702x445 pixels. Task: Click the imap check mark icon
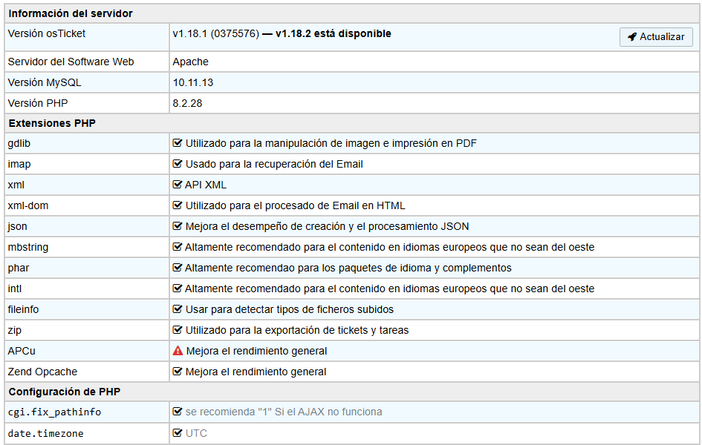click(x=178, y=164)
